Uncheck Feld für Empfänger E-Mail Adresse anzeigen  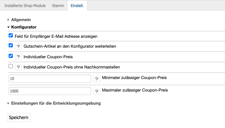point(11,36)
